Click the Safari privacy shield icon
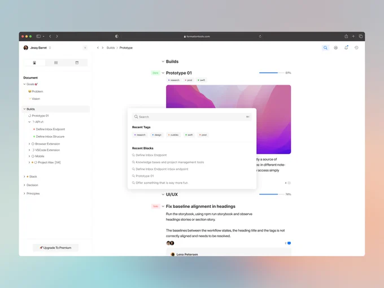The image size is (384, 288). tap(117, 36)
